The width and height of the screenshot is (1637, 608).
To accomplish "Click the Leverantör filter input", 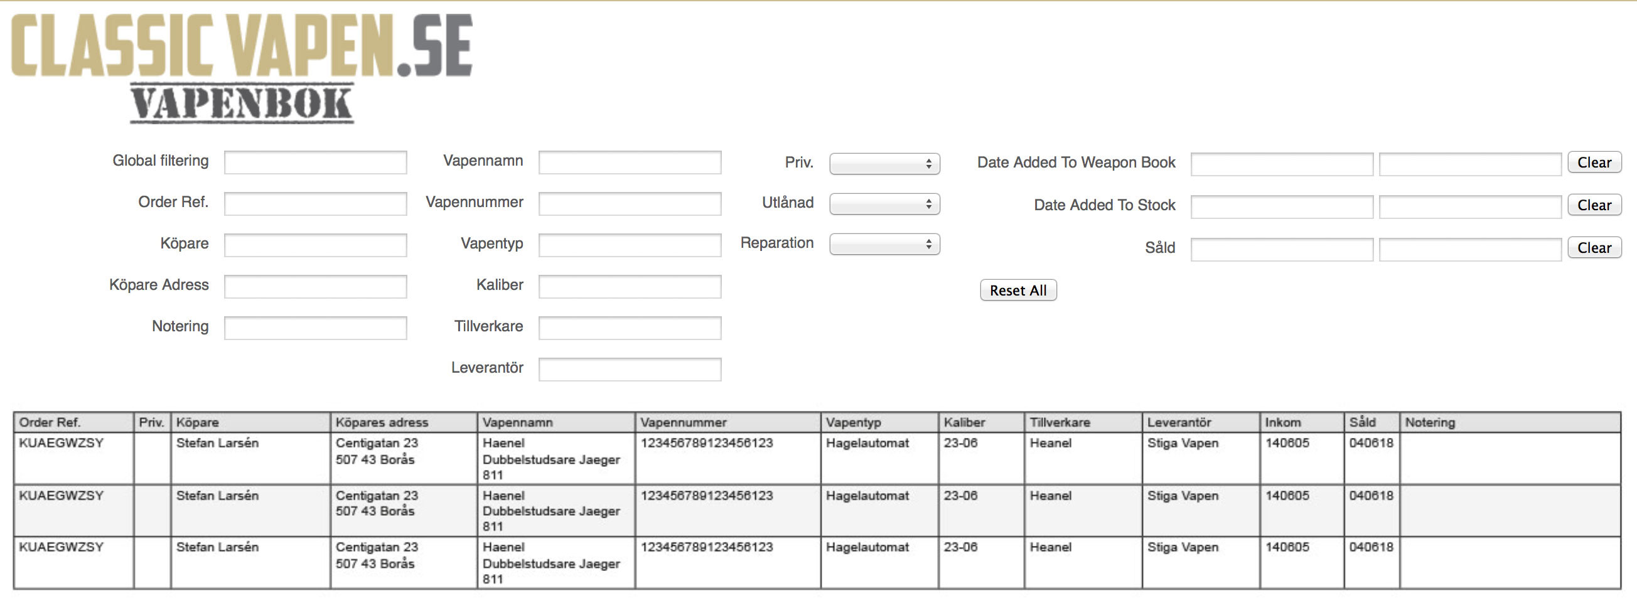I will (x=629, y=369).
